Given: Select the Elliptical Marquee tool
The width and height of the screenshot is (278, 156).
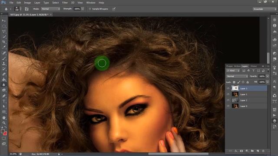Looking at the screenshot, I should tap(4, 26).
